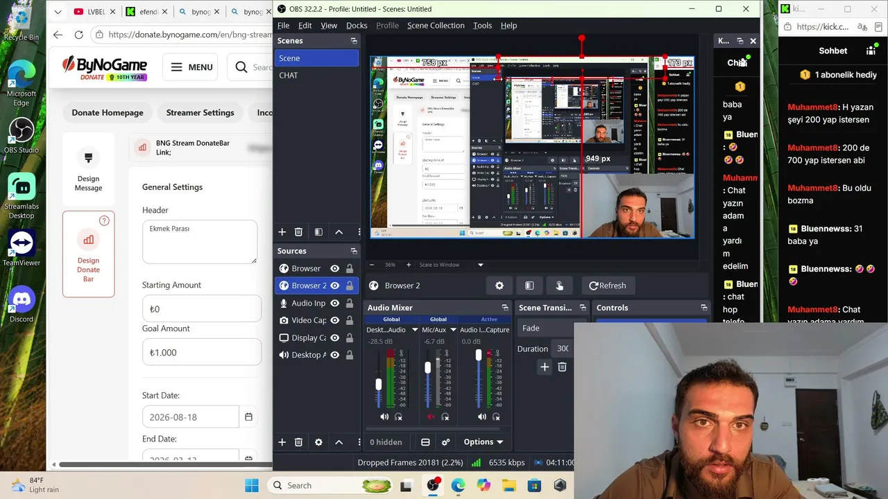Open calendar picker for Start Date
The height and width of the screenshot is (499, 888).
249,417
